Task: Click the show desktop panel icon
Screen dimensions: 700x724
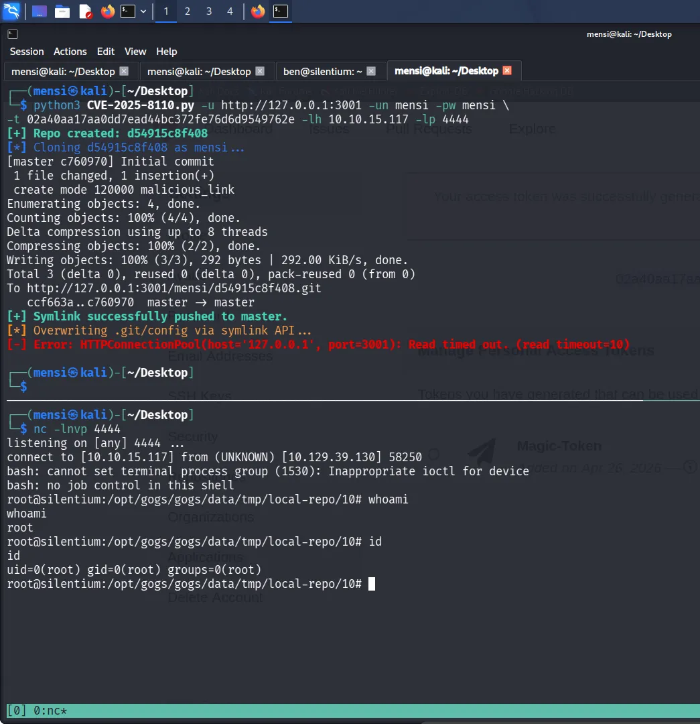Action: click(40, 11)
